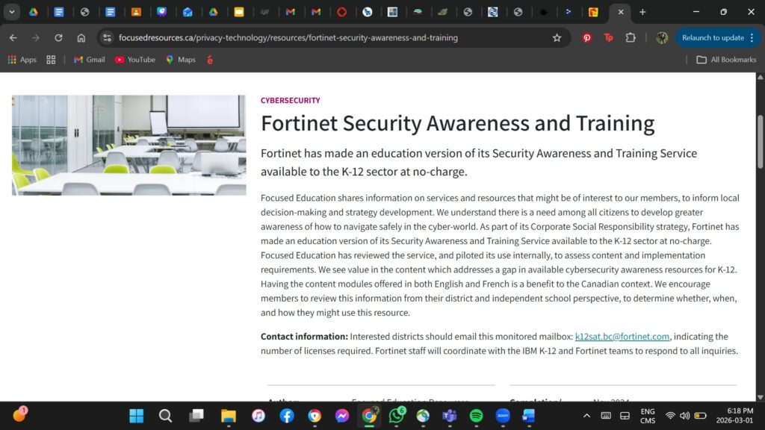Reload the current page

click(58, 37)
